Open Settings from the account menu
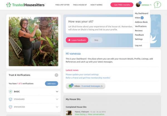 [139, 39]
